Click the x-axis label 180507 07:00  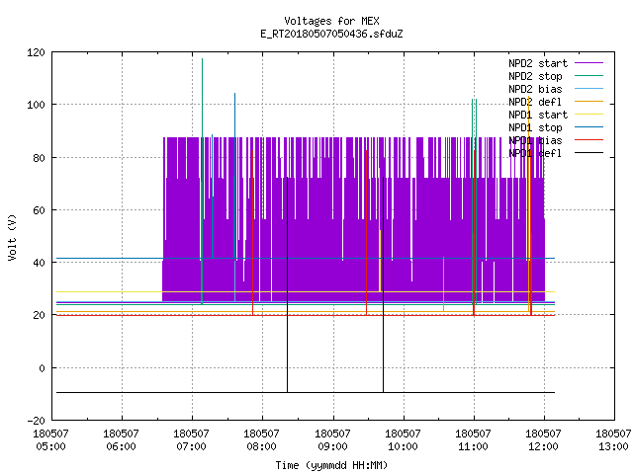(191, 439)
